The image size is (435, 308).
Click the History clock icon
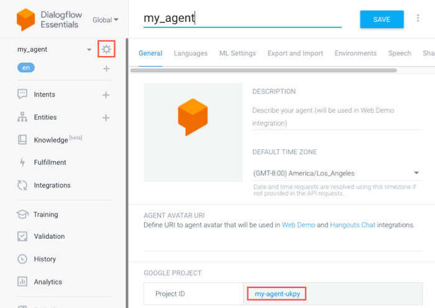click(x=22, y=259)
